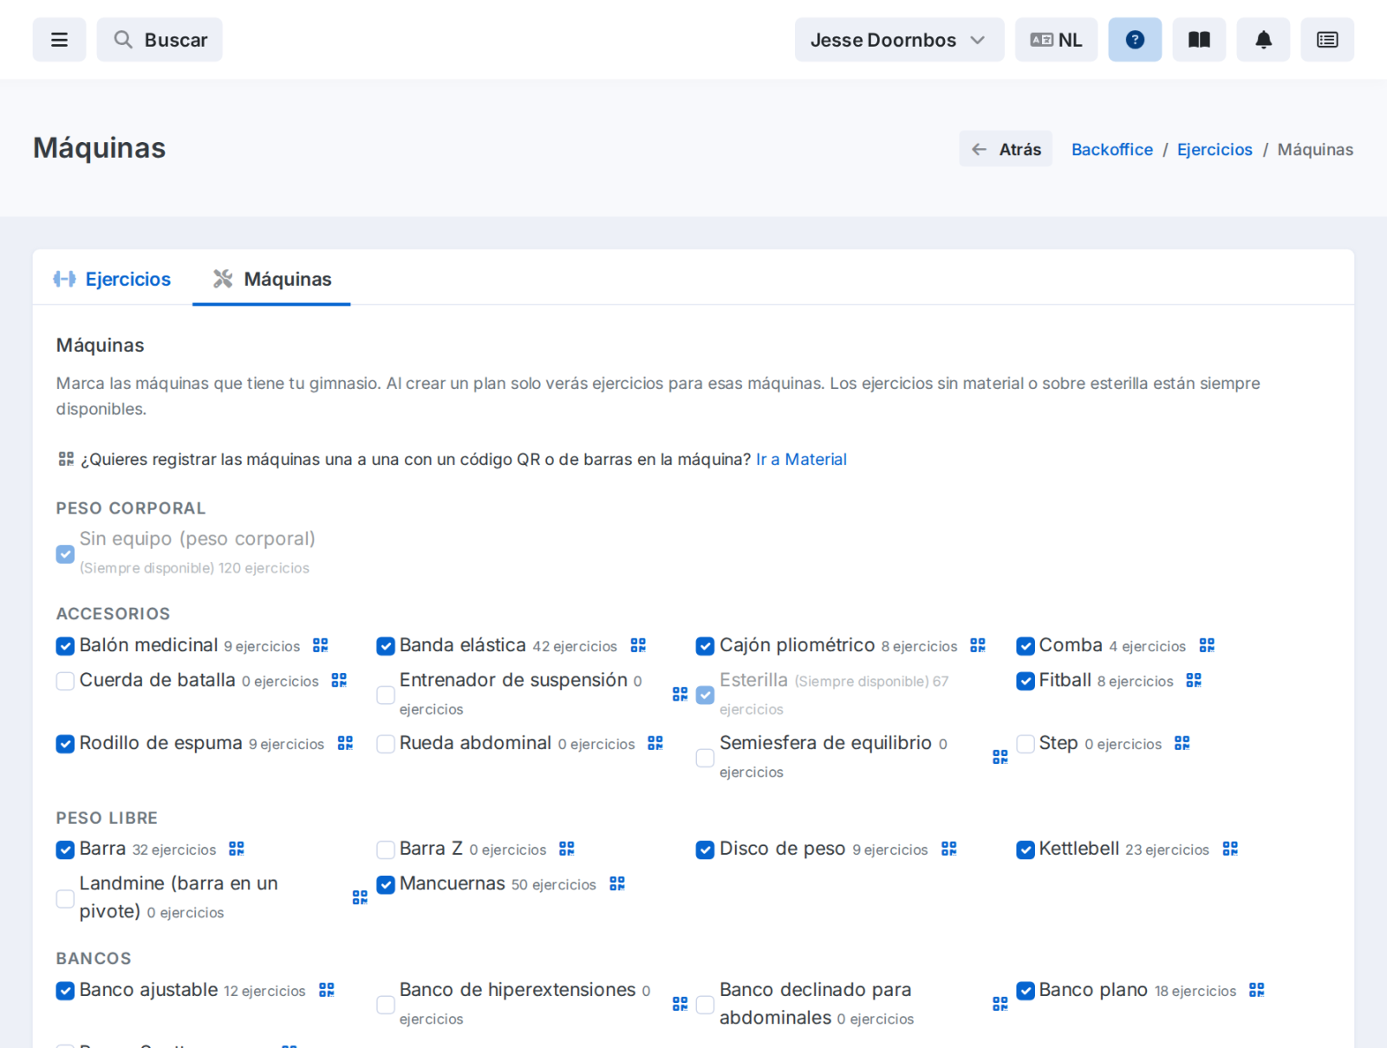
Task: Enable the Cuerda de batalla checkbox
Action: 65,681
